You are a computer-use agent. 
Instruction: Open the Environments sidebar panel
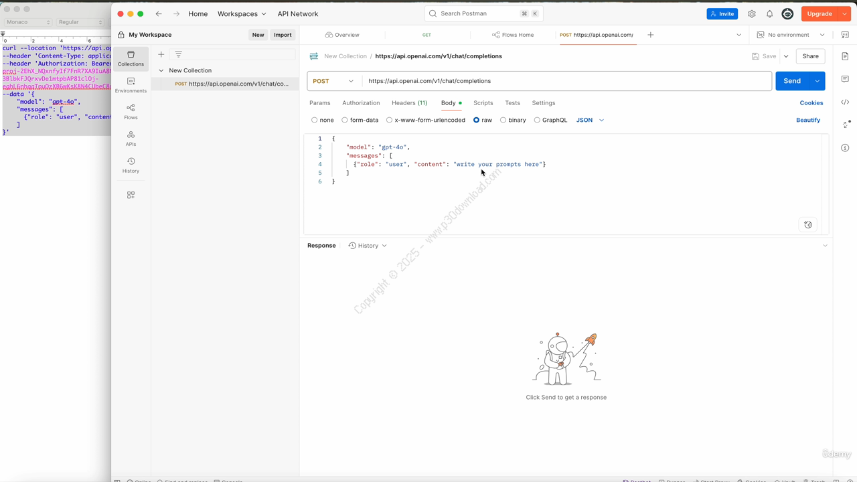[131, 85]
